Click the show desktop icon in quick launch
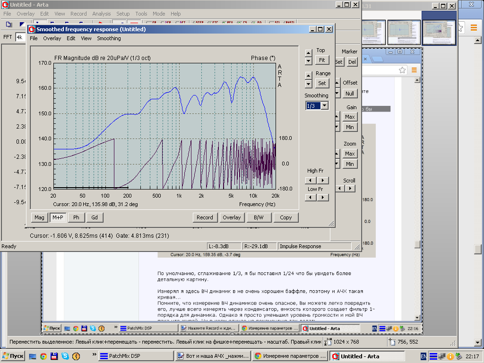 pyautogui.click(x=32, y=356)
